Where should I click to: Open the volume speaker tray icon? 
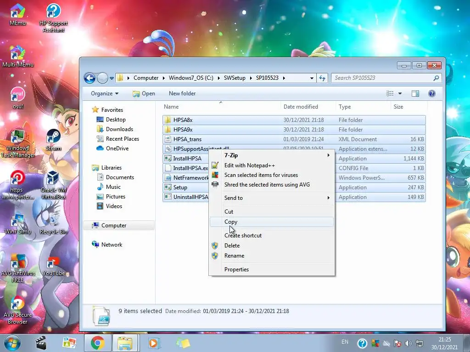pos(408,343)
